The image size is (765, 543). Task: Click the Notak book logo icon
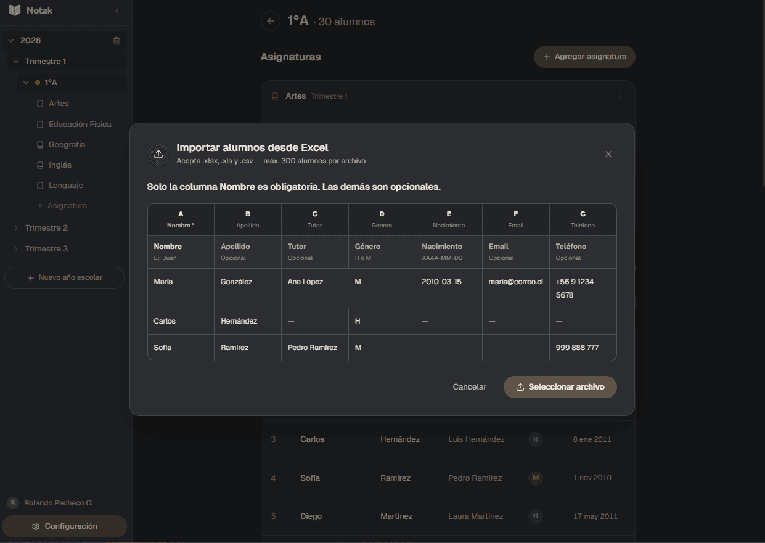[x=15, y=10]
